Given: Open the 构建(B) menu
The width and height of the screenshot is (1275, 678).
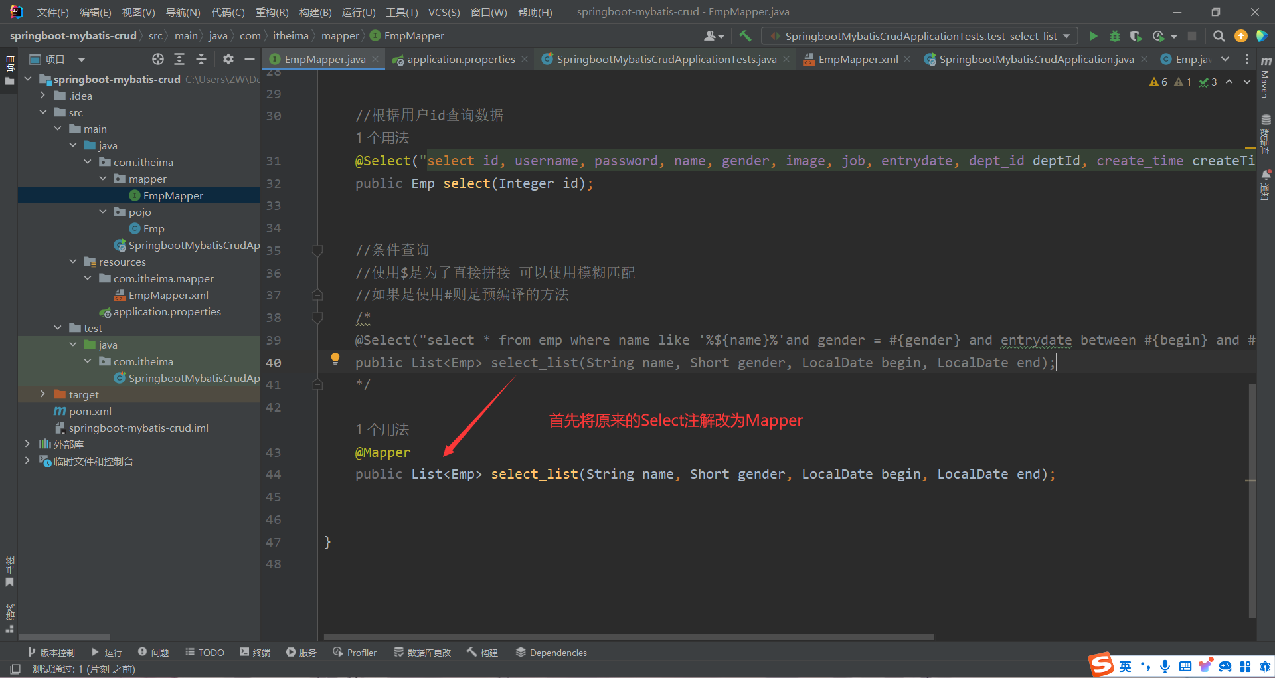Looking at the screenshot, I should [315, 12].
